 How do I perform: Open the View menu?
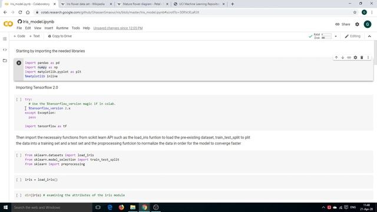[38, 28]
